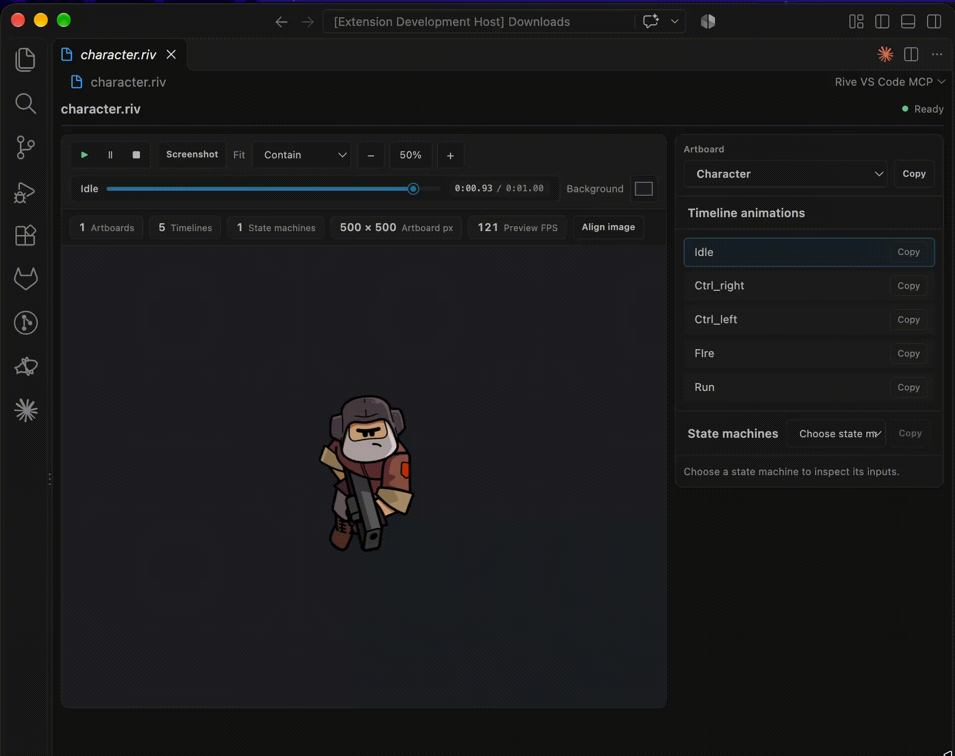
Task: Toggle the bottom panel
Action: click(x=908, y=21)
